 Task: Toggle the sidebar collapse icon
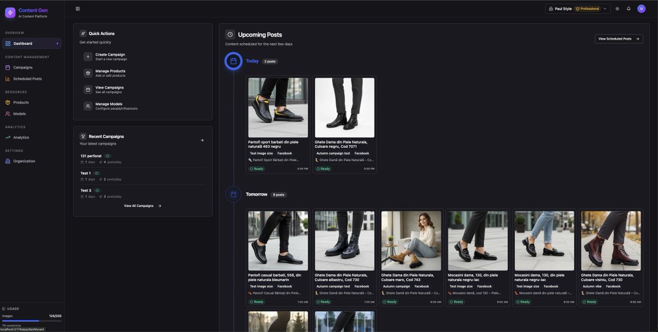tap(78, 9)
